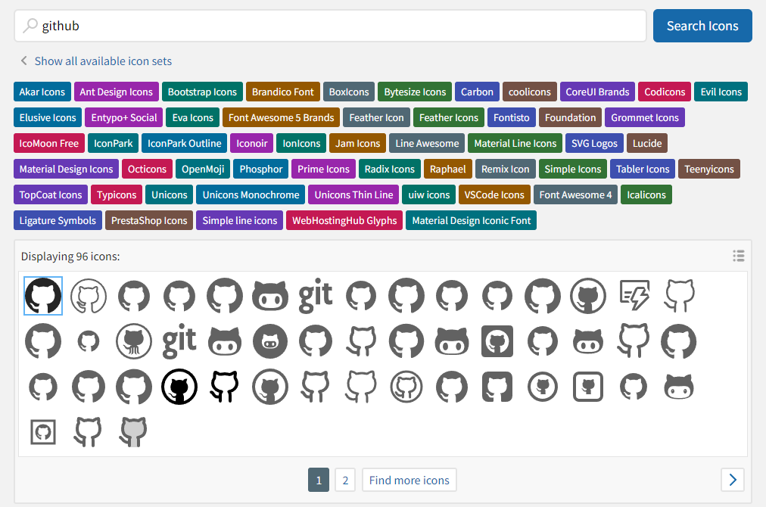Image resolution: width=766 pixels, height=507 pixels.
Task: Pick the smallest GitHub mark icon
Action: [x=89, y=341]
